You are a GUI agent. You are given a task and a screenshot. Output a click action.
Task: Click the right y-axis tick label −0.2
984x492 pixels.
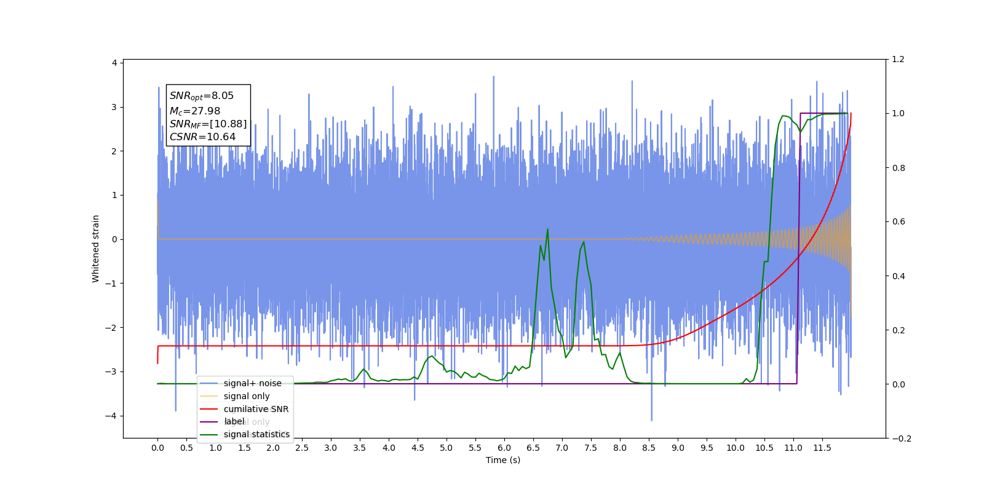(x=902, y=438)
